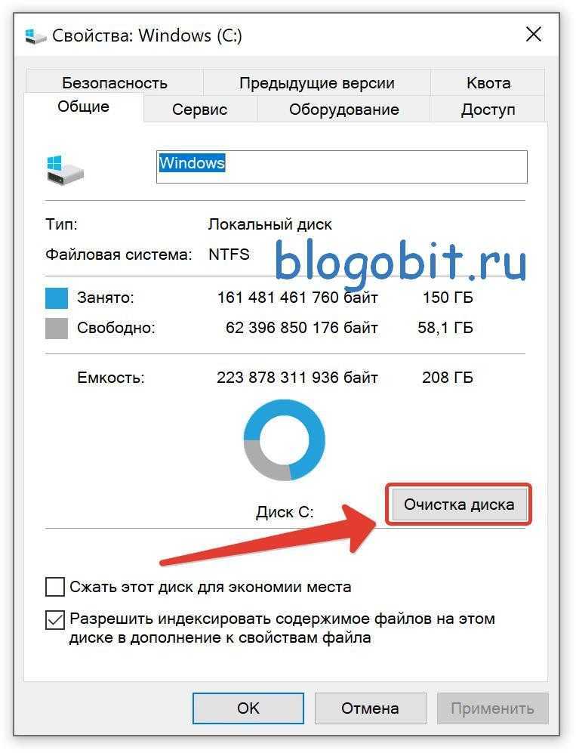Confirm with the OK button
Screen dimensions: 576x753
pyautogui.click(x=248, y=708)
